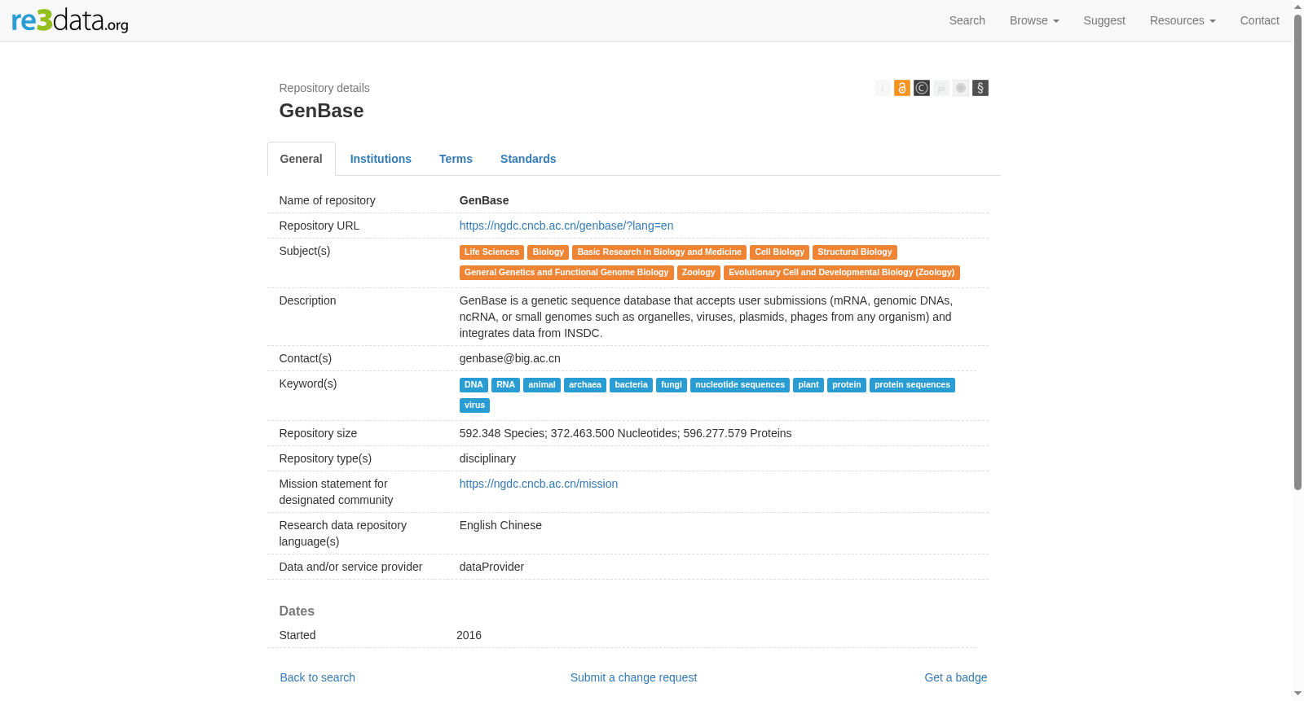1304x701 pixels.
Task: Click the page's vertical scrollbar thumb
Action: click(1298, 252)
